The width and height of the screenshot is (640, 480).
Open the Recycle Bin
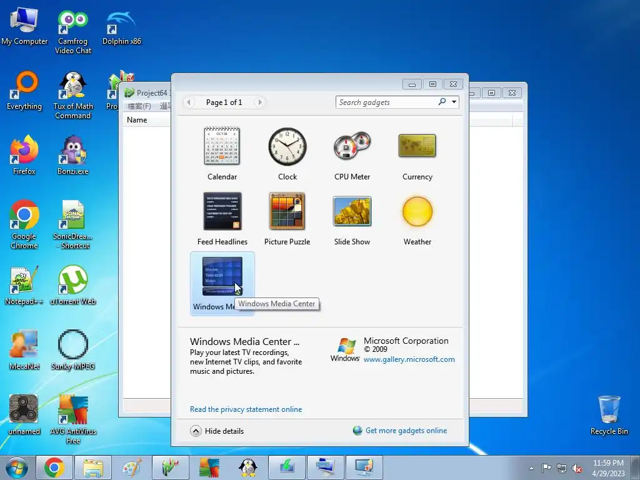(609, 414)
